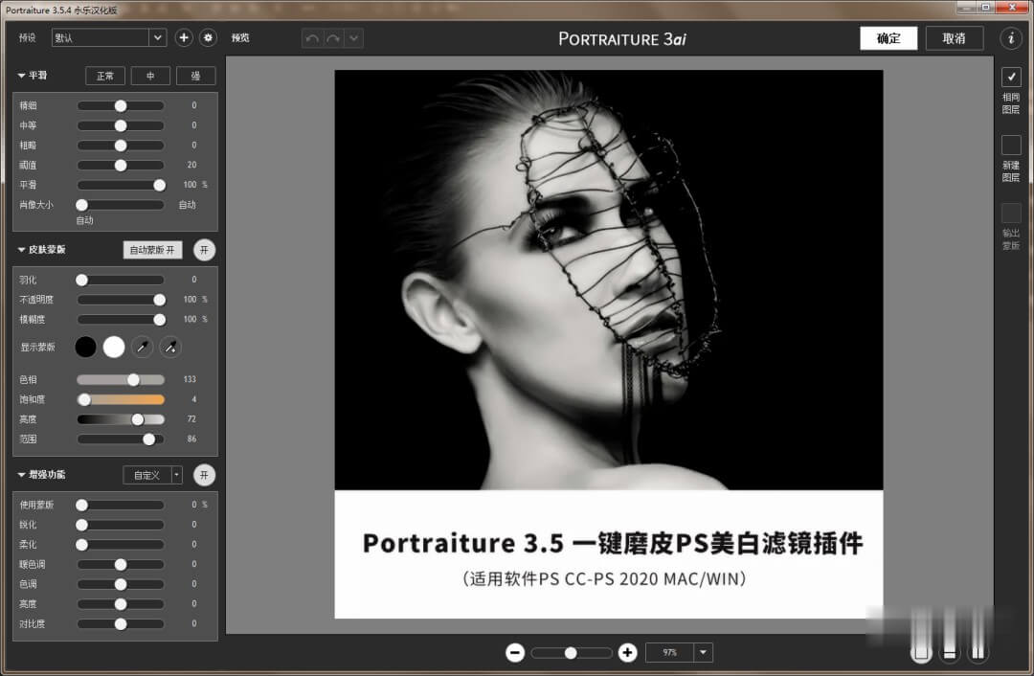Check the 新建图层 output checkbox
The height and width of the screenshot is (676, 1034).
1011,146
